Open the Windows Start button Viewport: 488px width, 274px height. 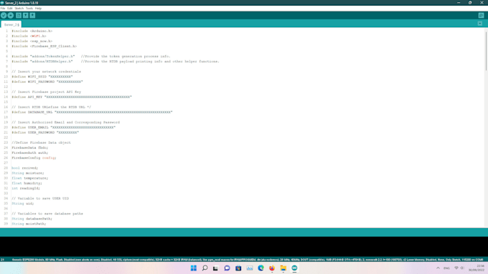point(194,268)
